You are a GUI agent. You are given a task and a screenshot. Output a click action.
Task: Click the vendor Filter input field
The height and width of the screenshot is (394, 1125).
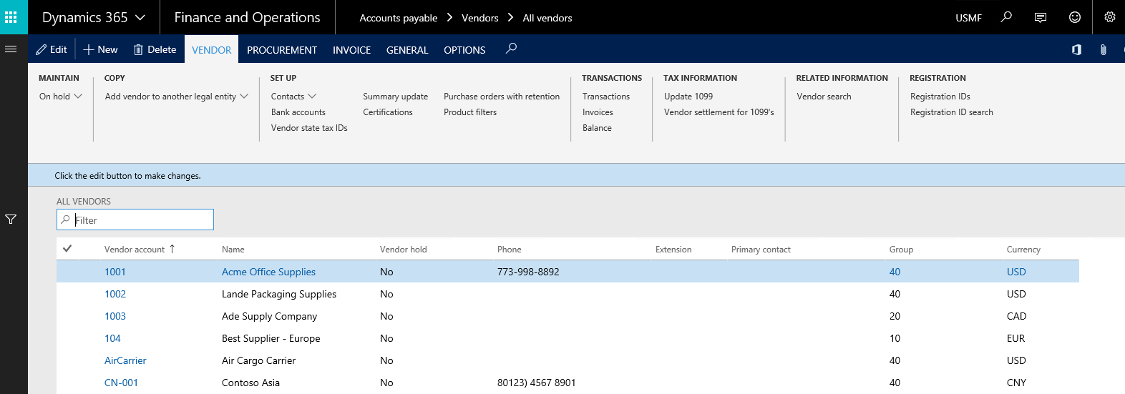[x=135, y=220]
